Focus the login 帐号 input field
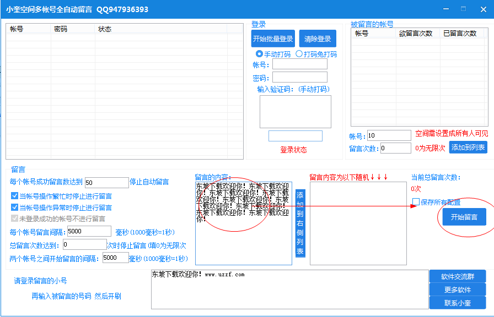494x317 pixels. [299, 64]
